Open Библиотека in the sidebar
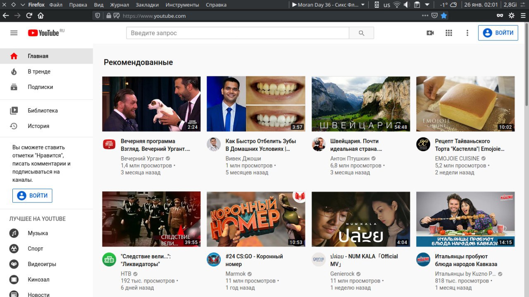 pyautogui.click(x=46, y=111)
